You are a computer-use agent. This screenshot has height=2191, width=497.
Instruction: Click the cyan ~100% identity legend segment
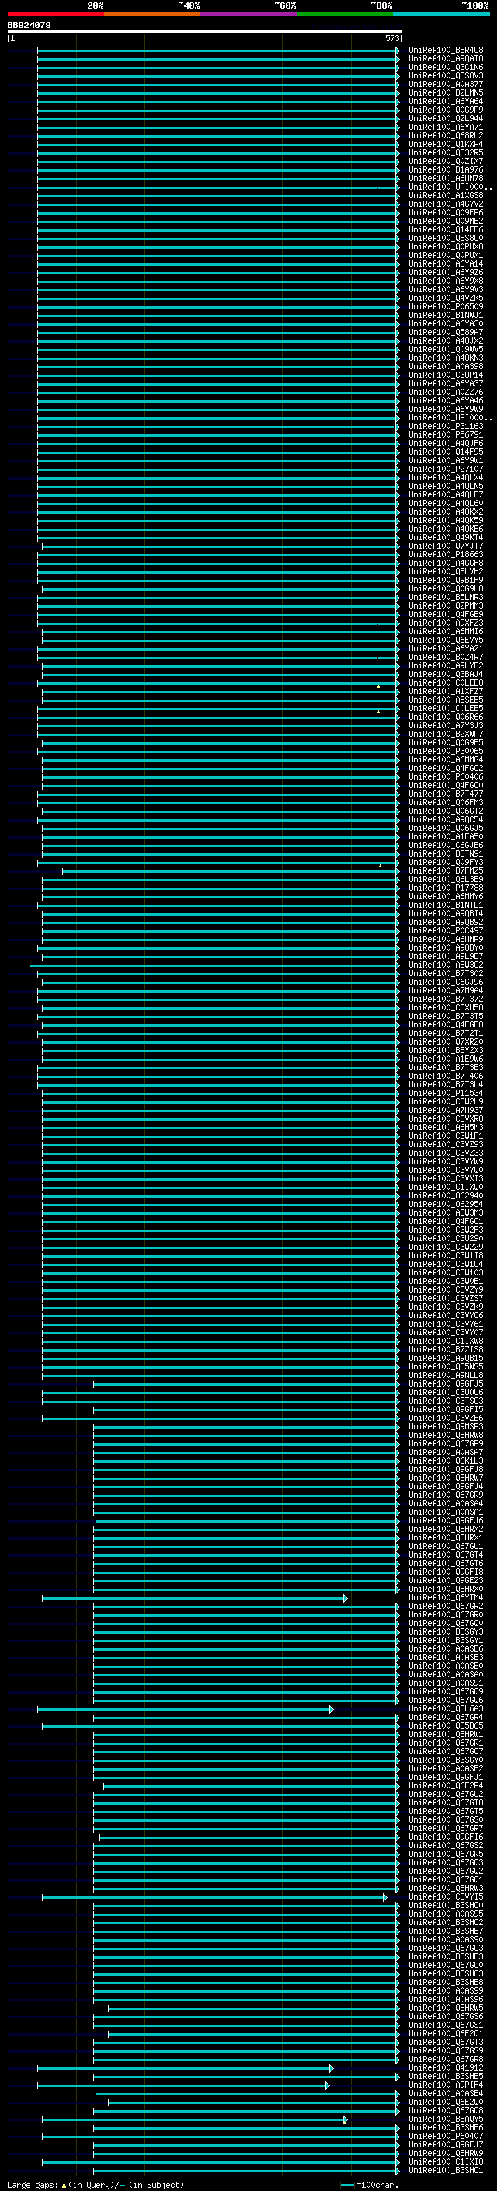coord(441,14)
